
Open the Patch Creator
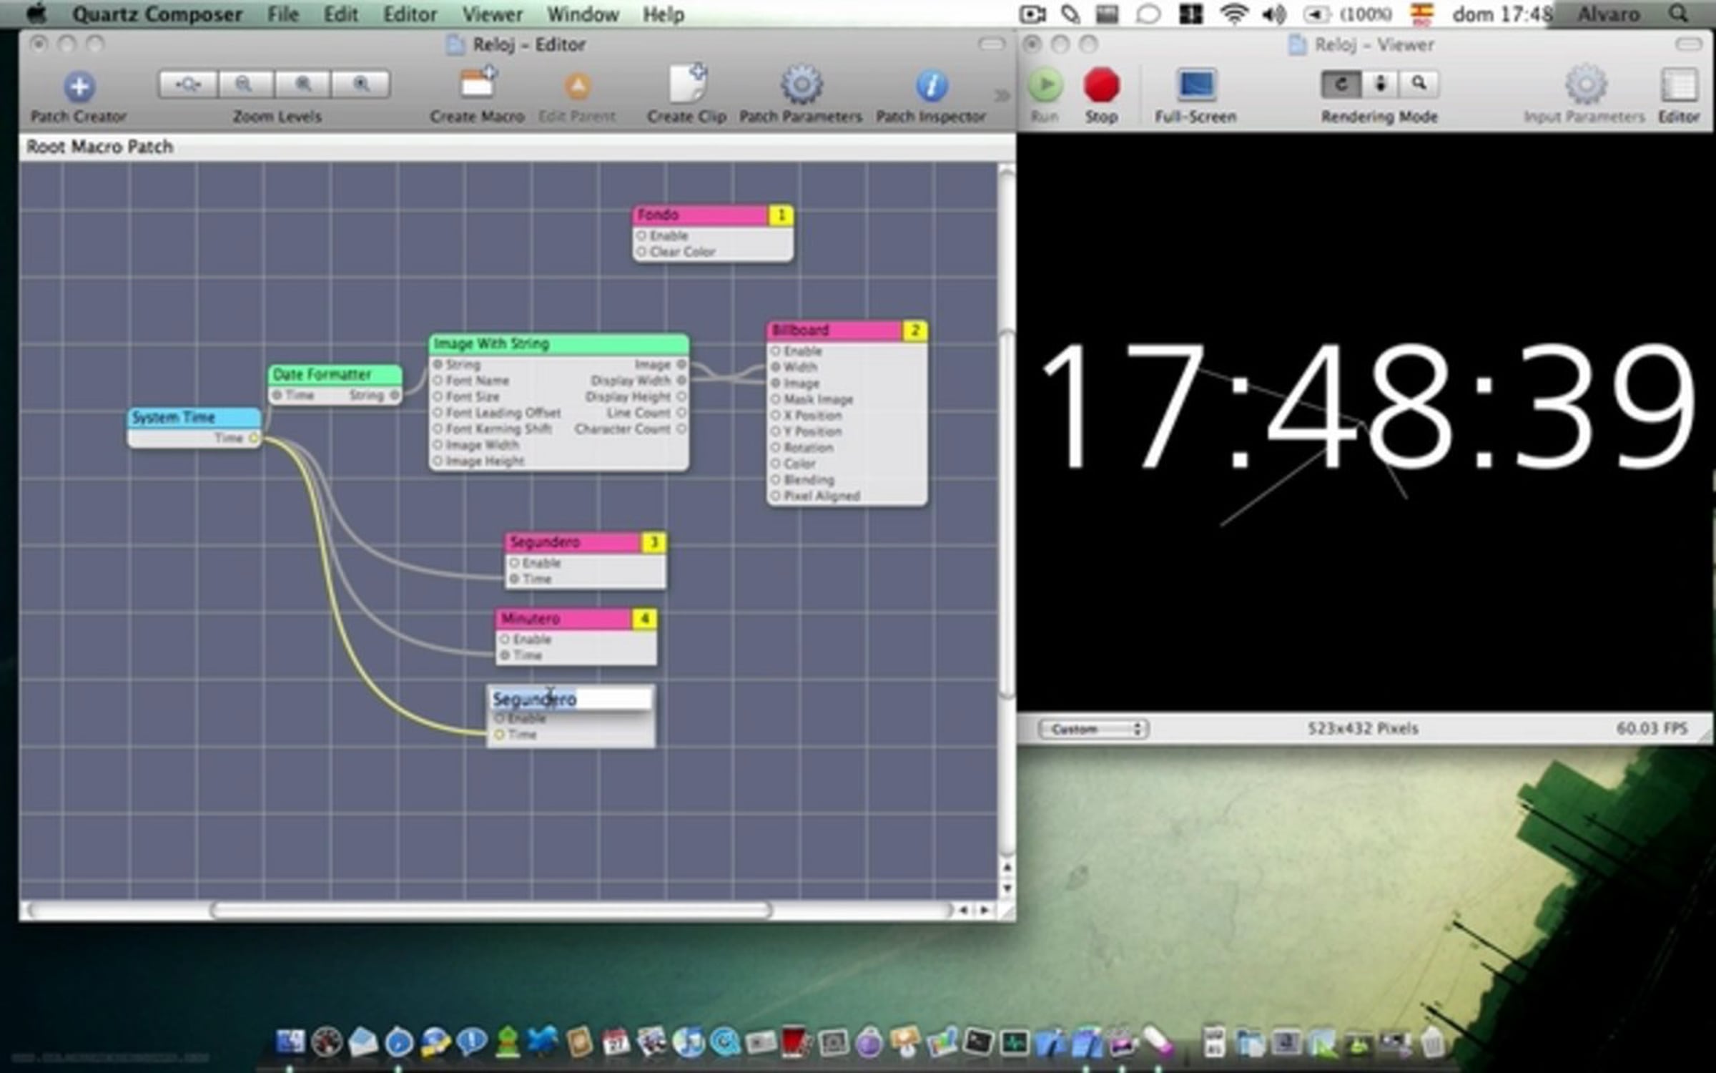coord(79,87)
